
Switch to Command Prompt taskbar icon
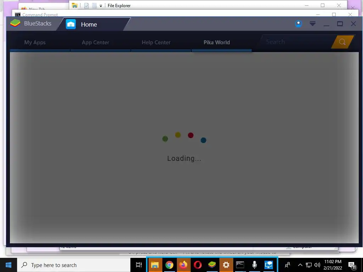pyautogui.click(x=240, y=265)
